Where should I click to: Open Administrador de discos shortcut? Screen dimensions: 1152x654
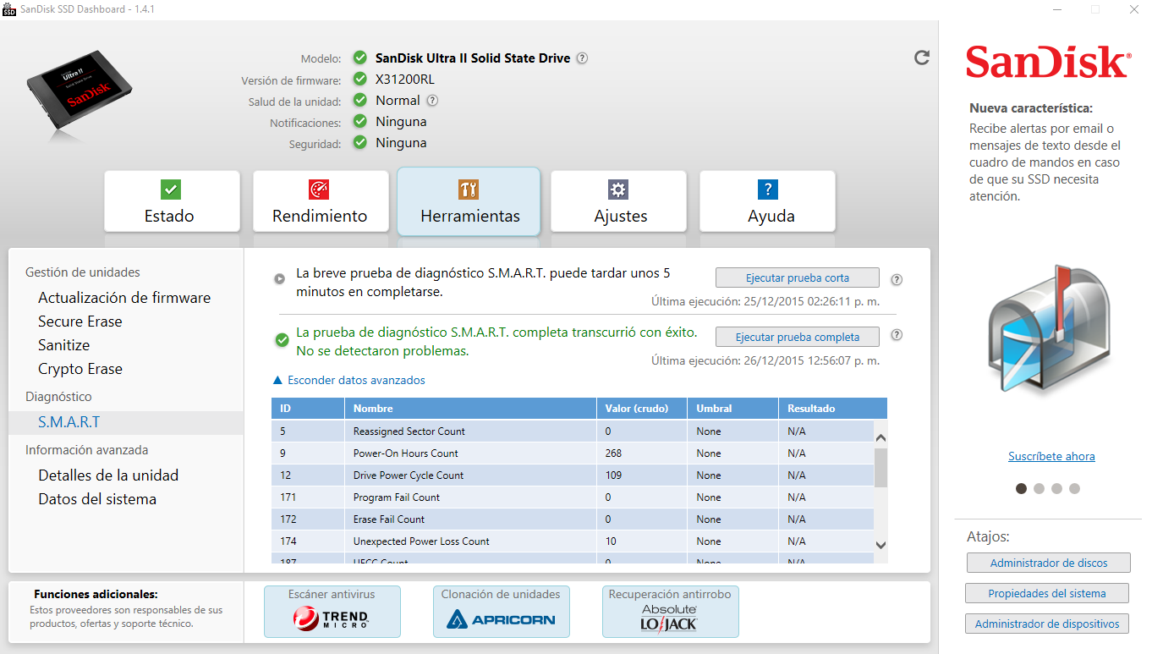(1048, 563)
